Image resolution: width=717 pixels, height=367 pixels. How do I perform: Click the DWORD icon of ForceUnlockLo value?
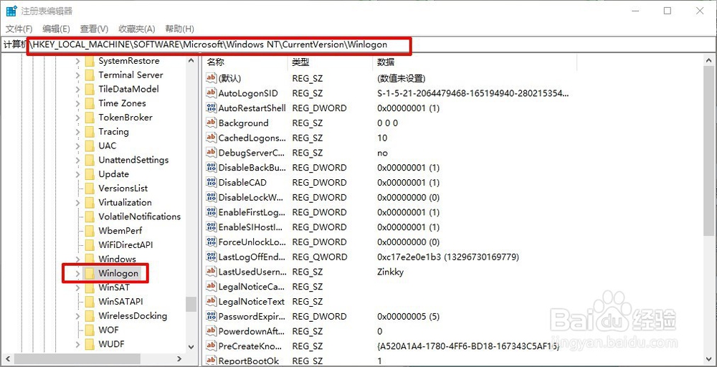click(x=211, y=242)
